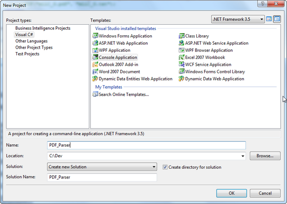Viewport: 287px width, 204px height.
Task: Open the dialog help question-mark button
Action: [x=262, y=4]
